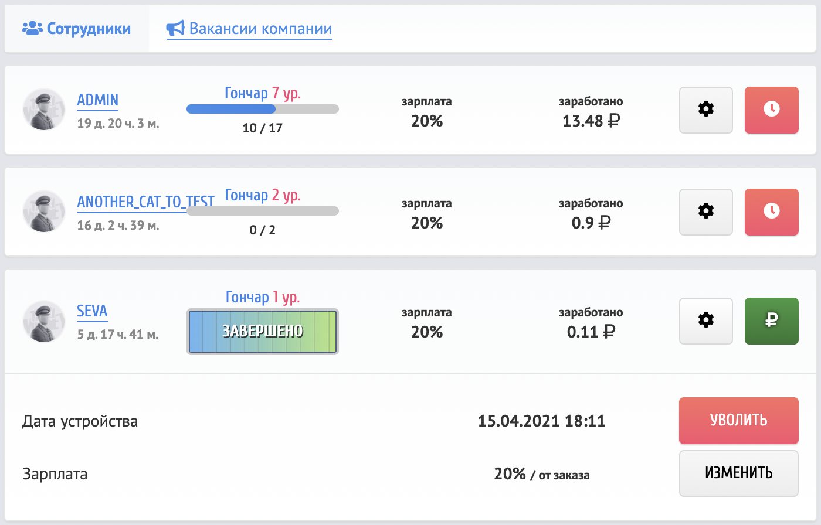Click ANOTHER_CAT_TO_TEST's empty progress bar
821x525 pixels.
pos(263,211)
